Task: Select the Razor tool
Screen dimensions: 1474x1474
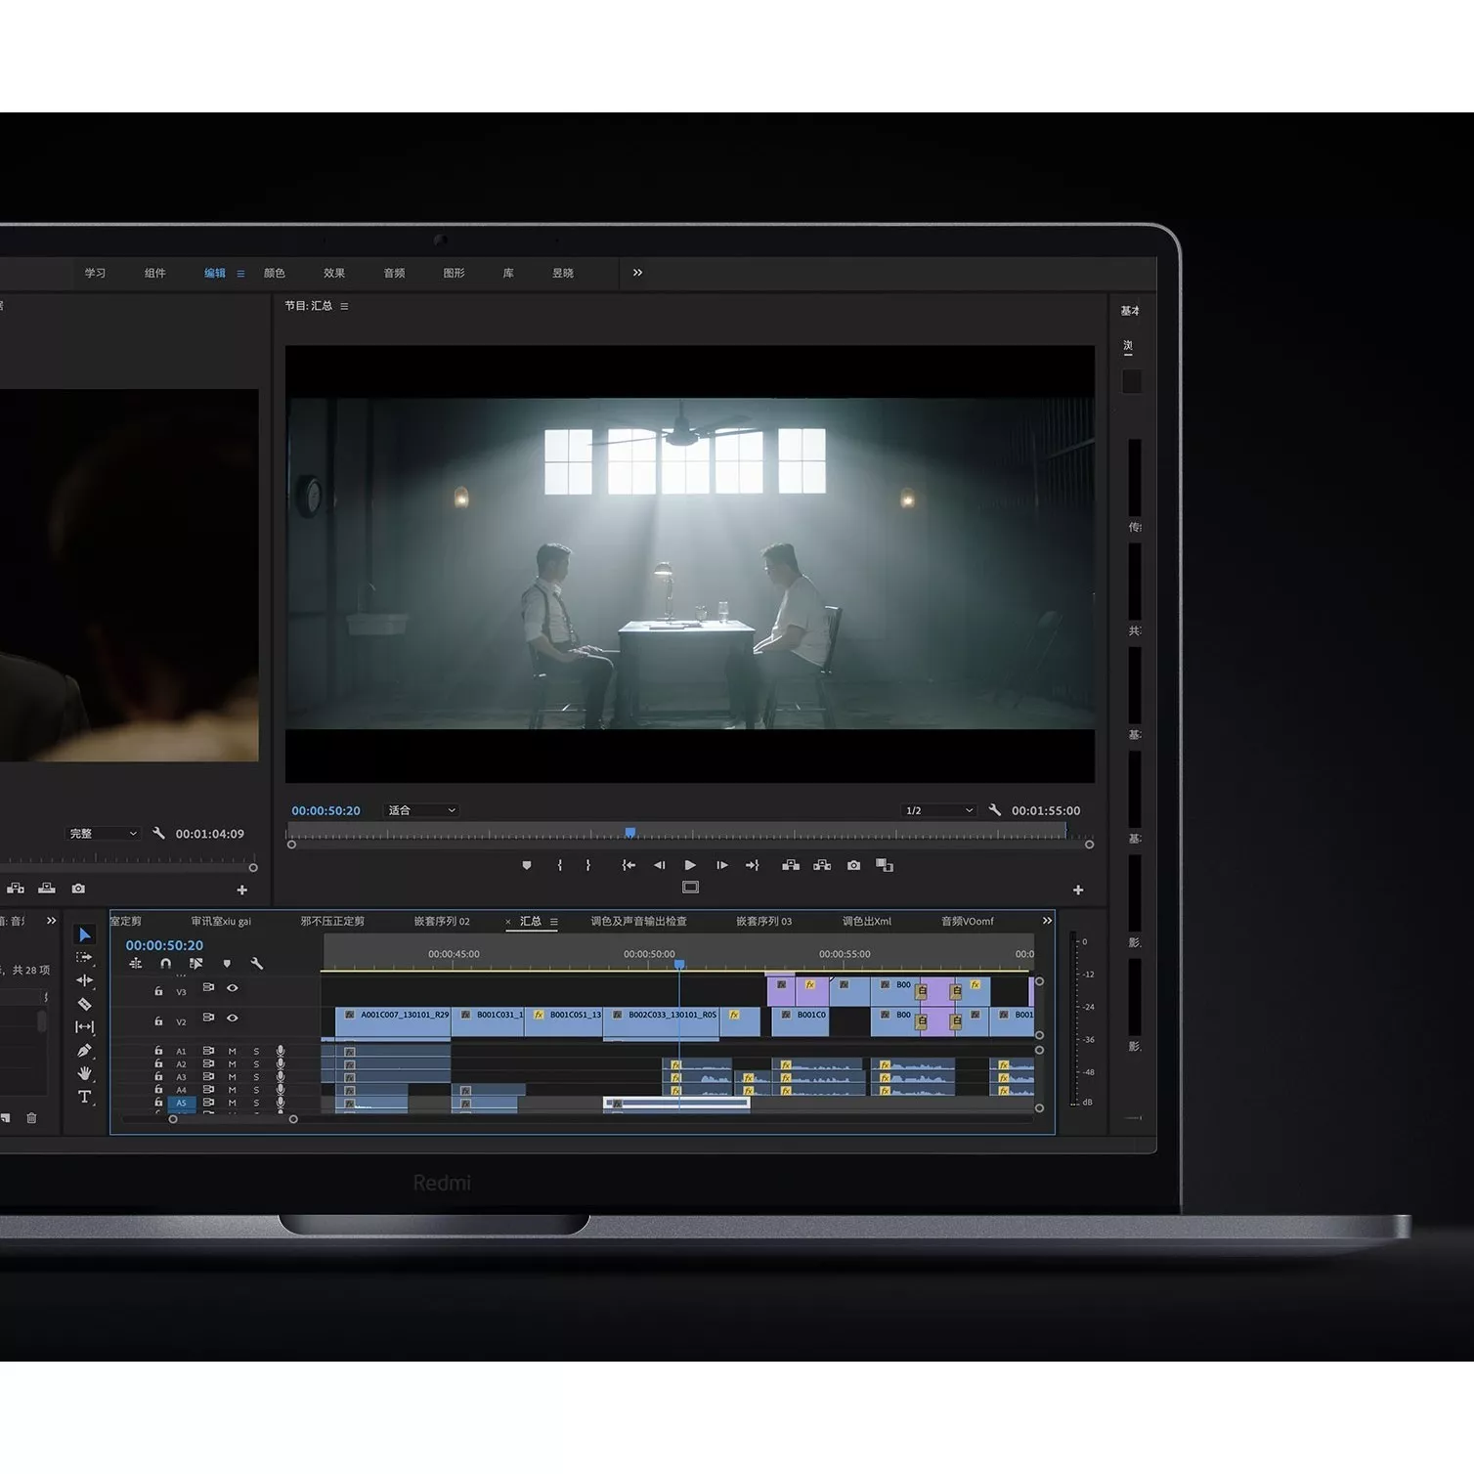Action: tap(84, 1004)
